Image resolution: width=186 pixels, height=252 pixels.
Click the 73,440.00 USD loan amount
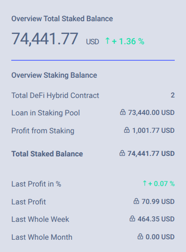point(151,113)
